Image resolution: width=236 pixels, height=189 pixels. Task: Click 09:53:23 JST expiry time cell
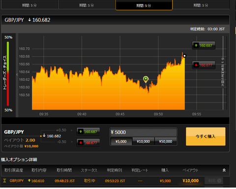(115, 181)
